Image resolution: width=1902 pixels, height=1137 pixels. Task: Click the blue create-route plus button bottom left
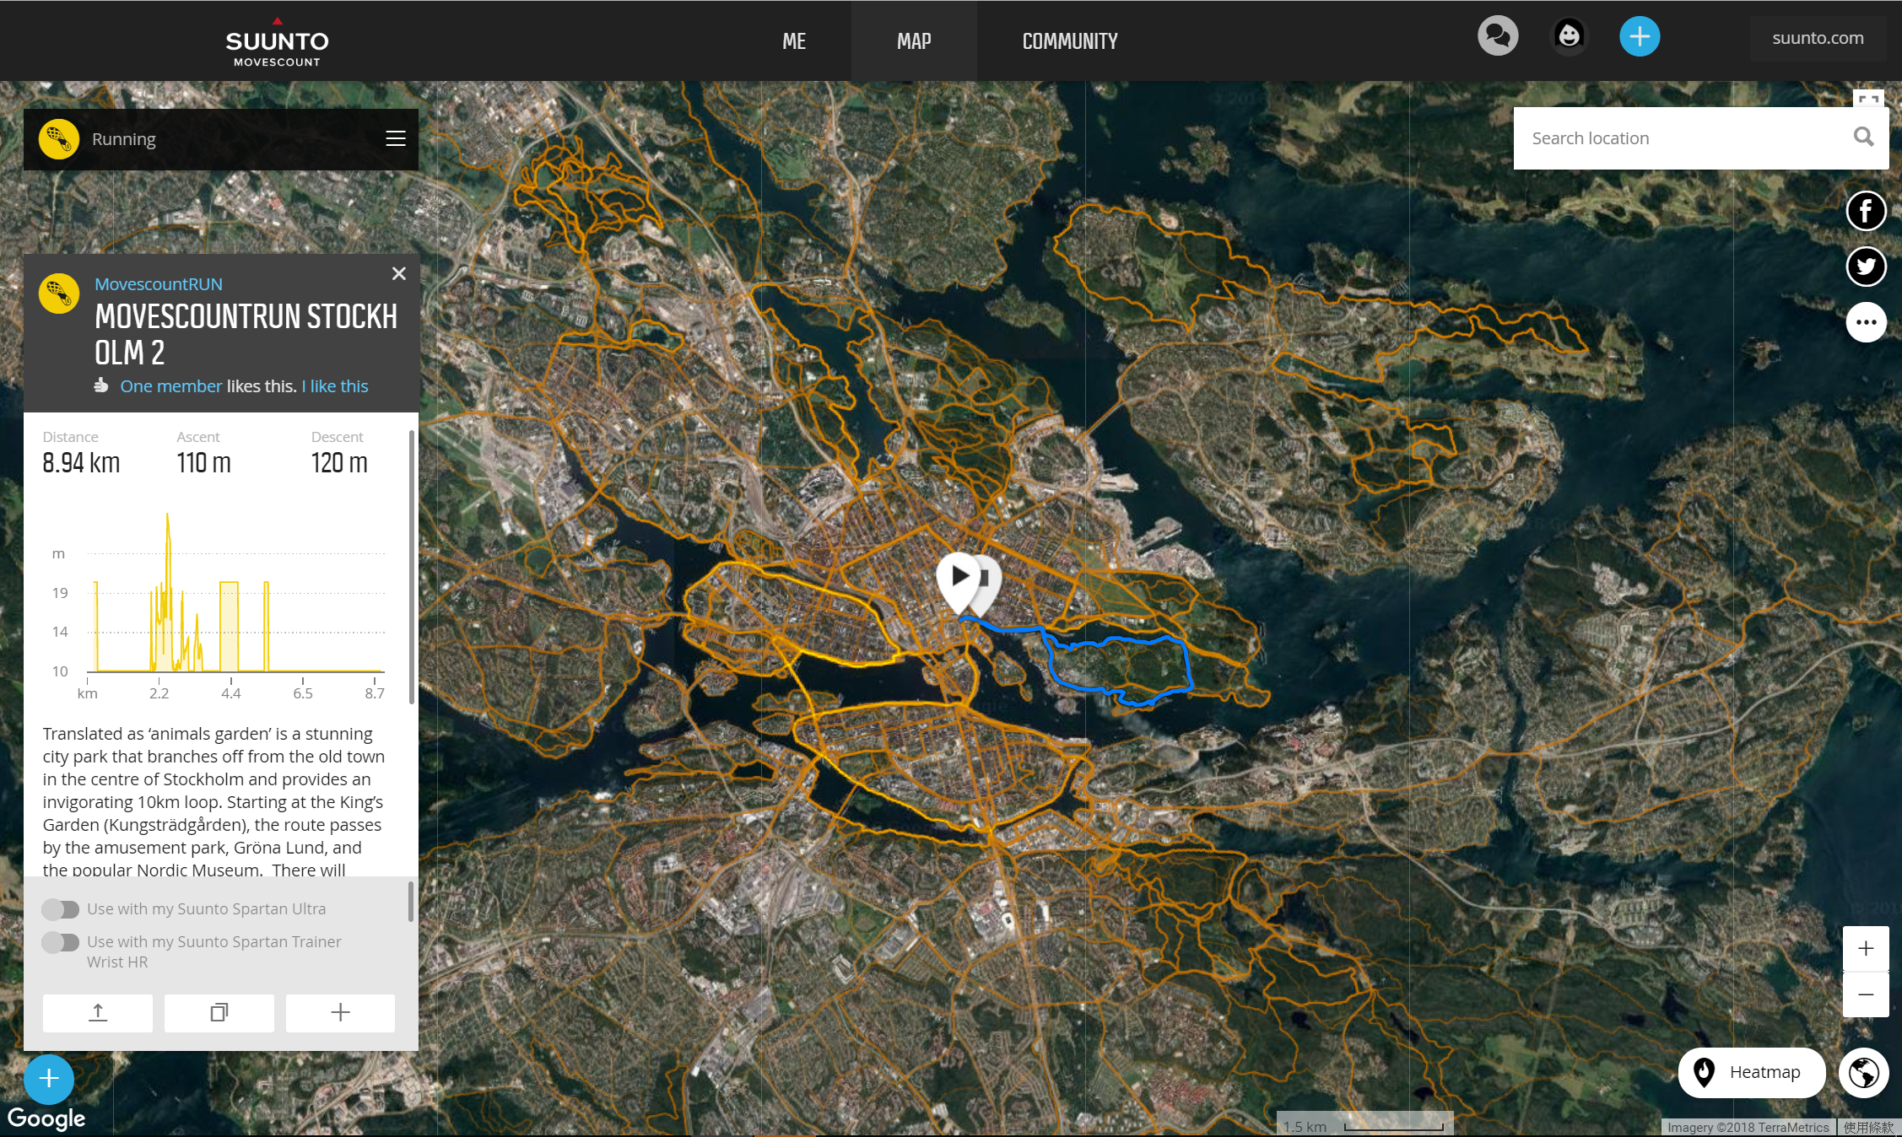[49, 1079]
